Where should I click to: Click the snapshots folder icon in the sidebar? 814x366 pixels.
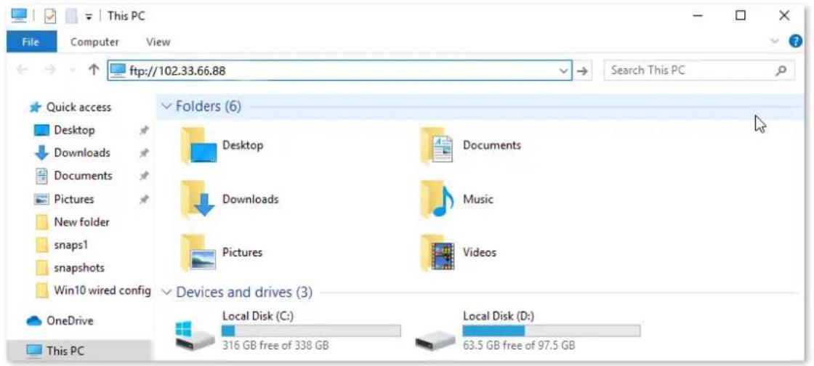[x=42, y=268]
